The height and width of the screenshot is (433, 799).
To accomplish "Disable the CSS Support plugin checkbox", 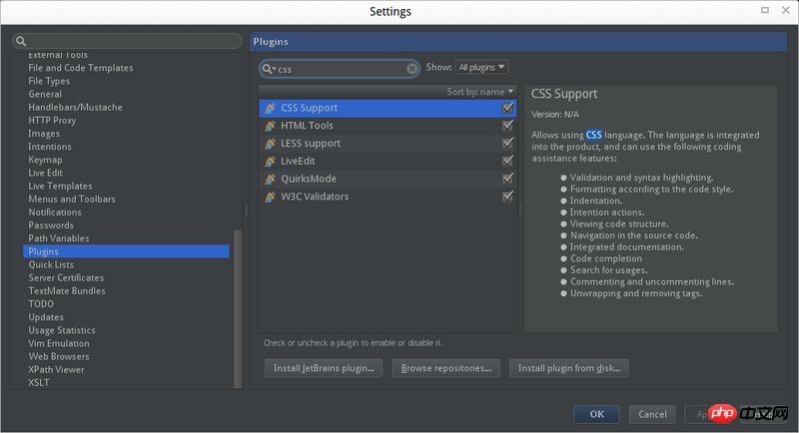I will click(507, 108).
